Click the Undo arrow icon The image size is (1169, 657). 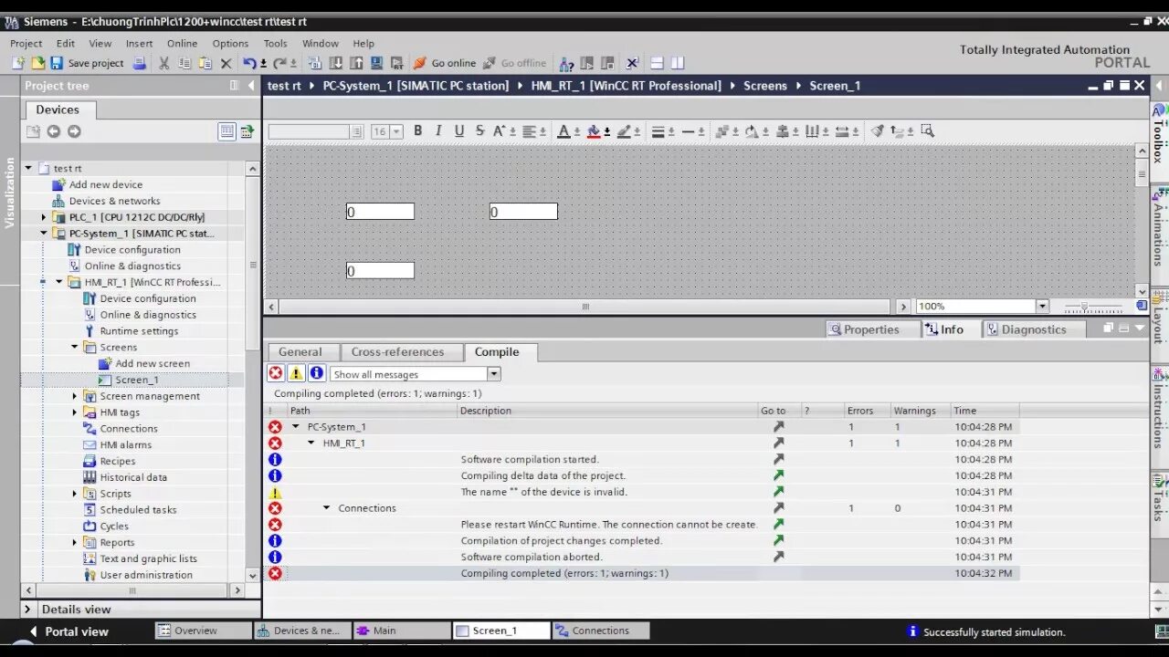click(249, 63)
